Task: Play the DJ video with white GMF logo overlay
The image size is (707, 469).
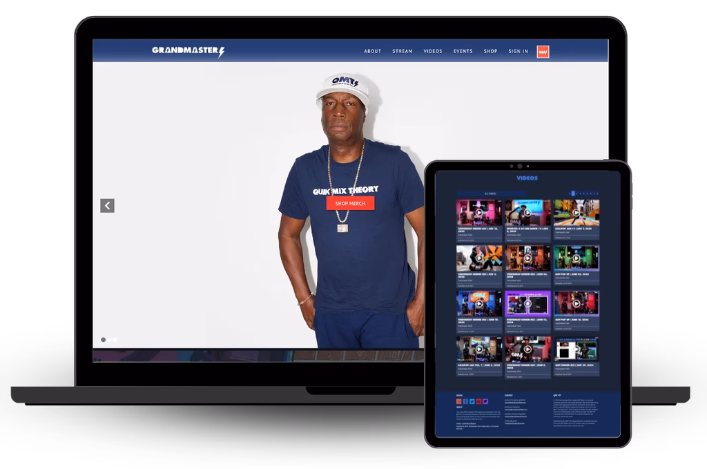Action: pyautogui.click(x=527, y=349)
